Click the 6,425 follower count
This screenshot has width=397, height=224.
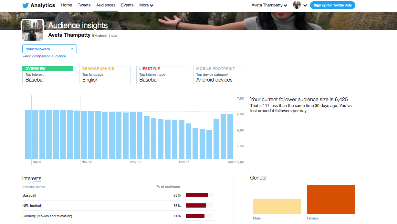[x=341, y=100]
